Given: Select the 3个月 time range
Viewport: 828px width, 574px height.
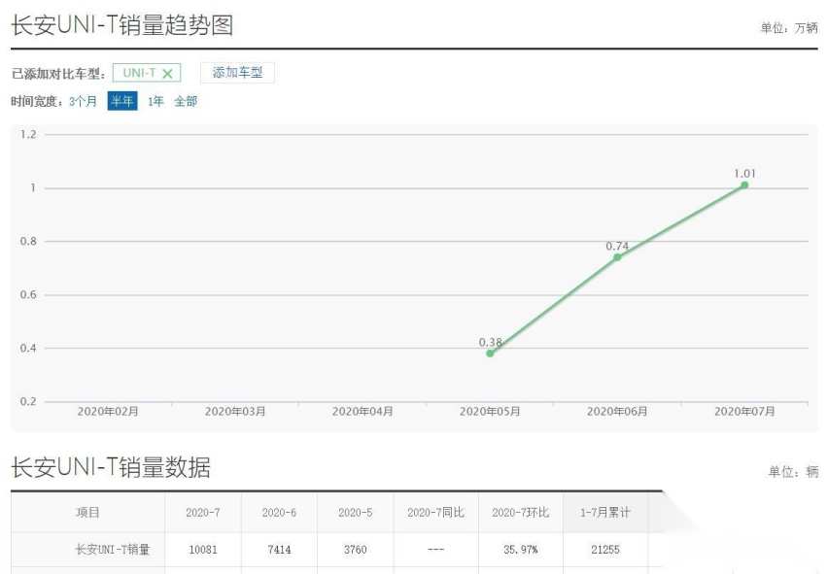Looking at the screenshot, I should click(83, 101).
